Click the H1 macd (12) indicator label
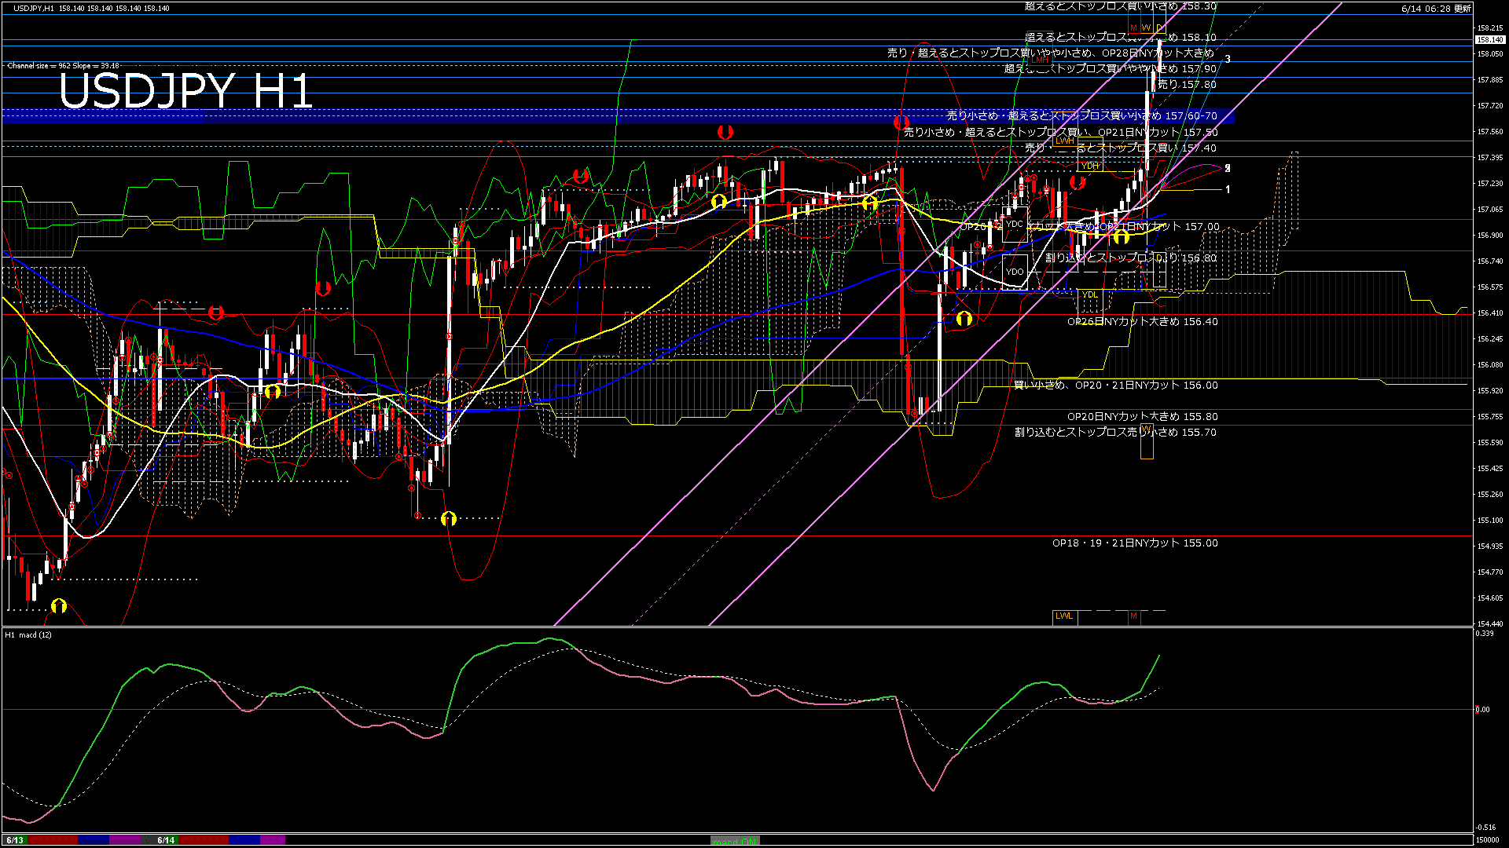Image resolution: width=1509 pixels, height=848 pixels. pos(28,634)
